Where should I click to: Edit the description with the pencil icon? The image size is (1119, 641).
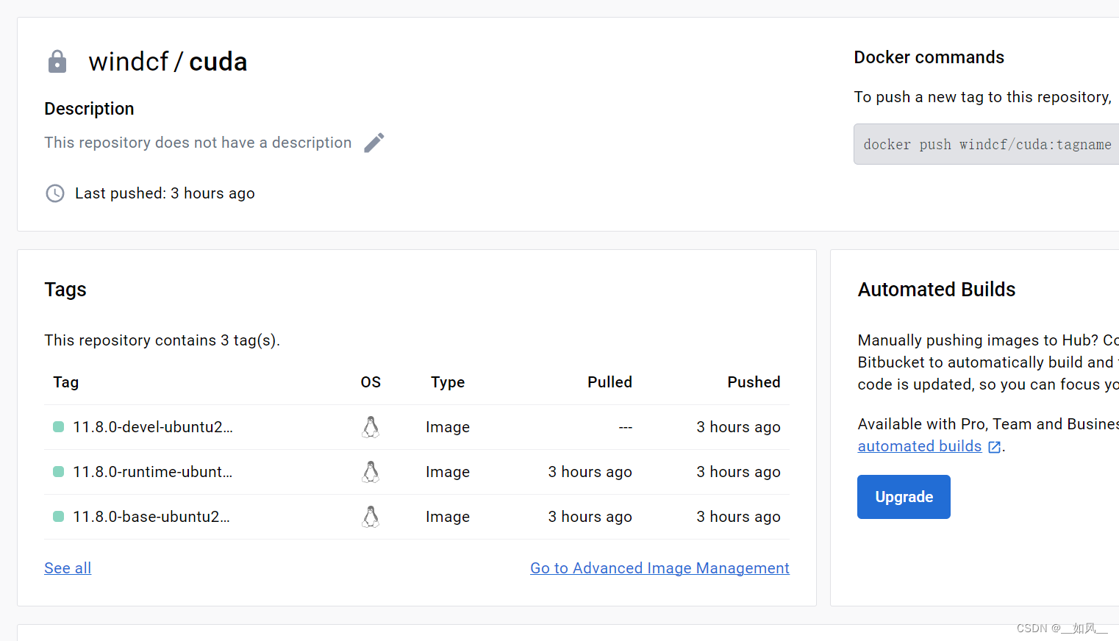[374, 143]
